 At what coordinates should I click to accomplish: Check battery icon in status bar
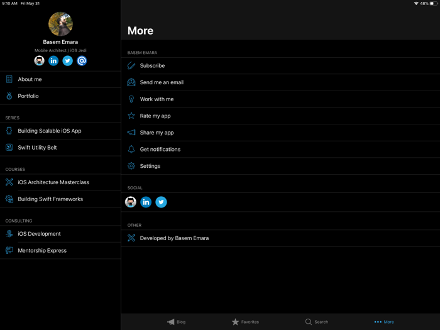[434, 3]
